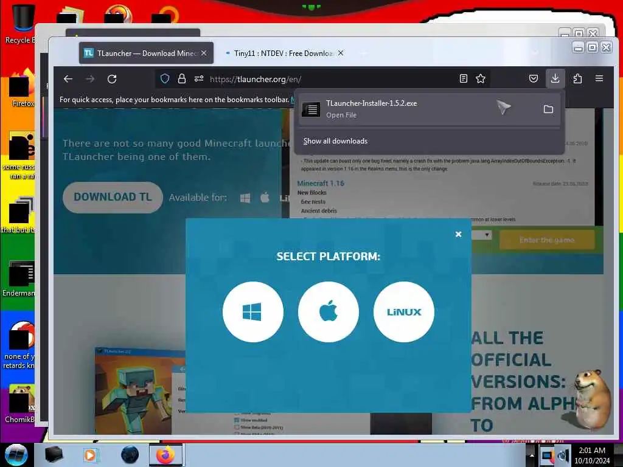The width and height of the screenshot is (623, 467).
Task: Open the Pocket save icon
Action: 534,78
